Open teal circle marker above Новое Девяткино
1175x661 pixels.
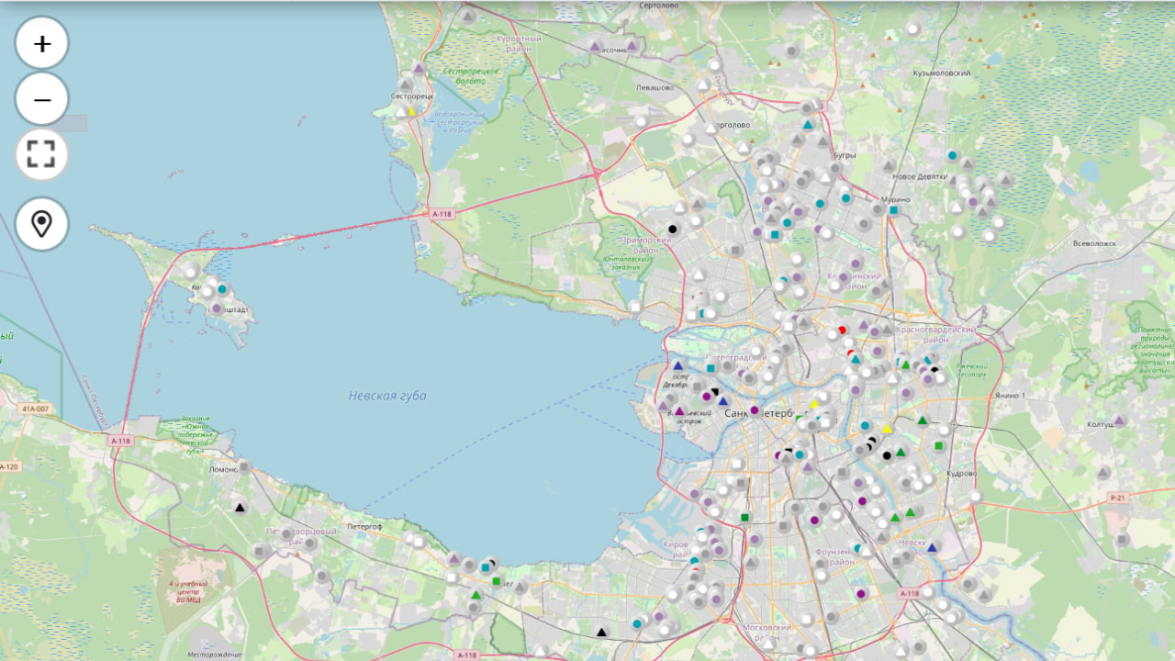click(953, 155)
